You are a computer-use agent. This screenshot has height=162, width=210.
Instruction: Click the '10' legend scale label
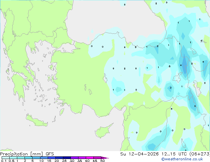click(41, 161)
